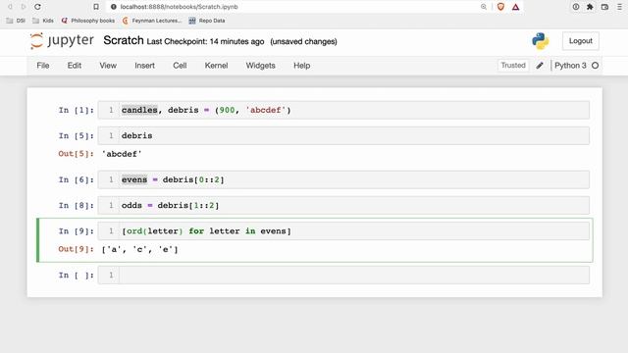The height and width of the screenshot is (353, 628).
Task: Click the Logout button
Action: (580, 41)
